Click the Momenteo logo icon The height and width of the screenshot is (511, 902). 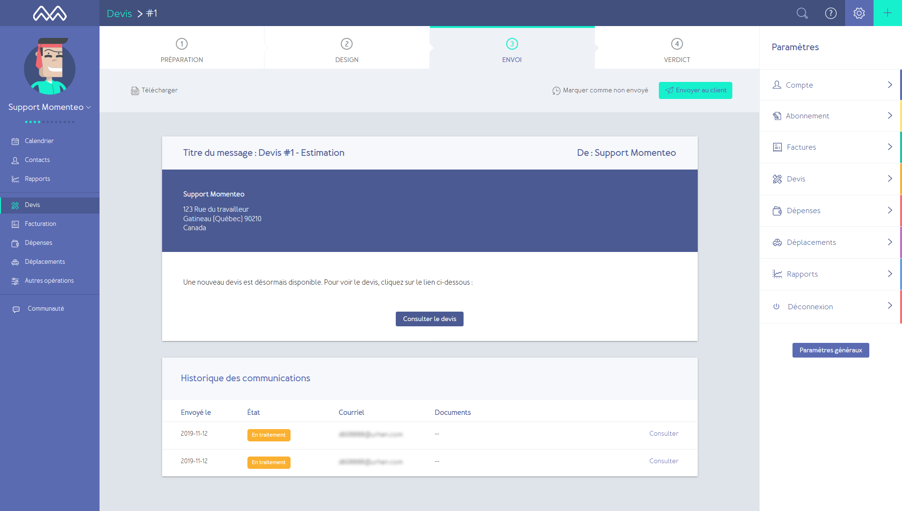(50, 13)
